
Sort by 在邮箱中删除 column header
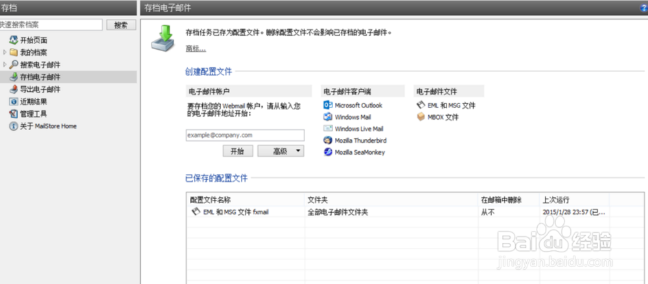click(501, 200)
